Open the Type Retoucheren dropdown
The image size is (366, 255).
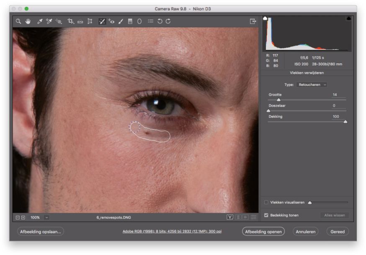click(x=312, y=85)
